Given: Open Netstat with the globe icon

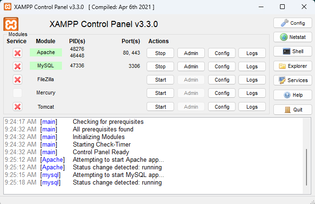Looking at the screenshot, I should (292, 37).
